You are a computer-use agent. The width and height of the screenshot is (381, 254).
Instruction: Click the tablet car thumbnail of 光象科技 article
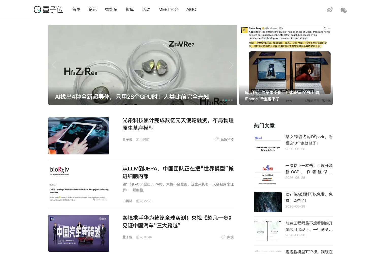[79, 136]
